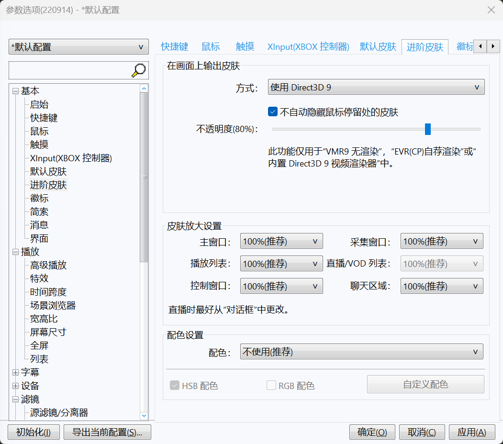Viewport: 503px width, 444px height.
Task: Click the 应用(A) button
Action: pyautogui.click(x=471, y=433)
